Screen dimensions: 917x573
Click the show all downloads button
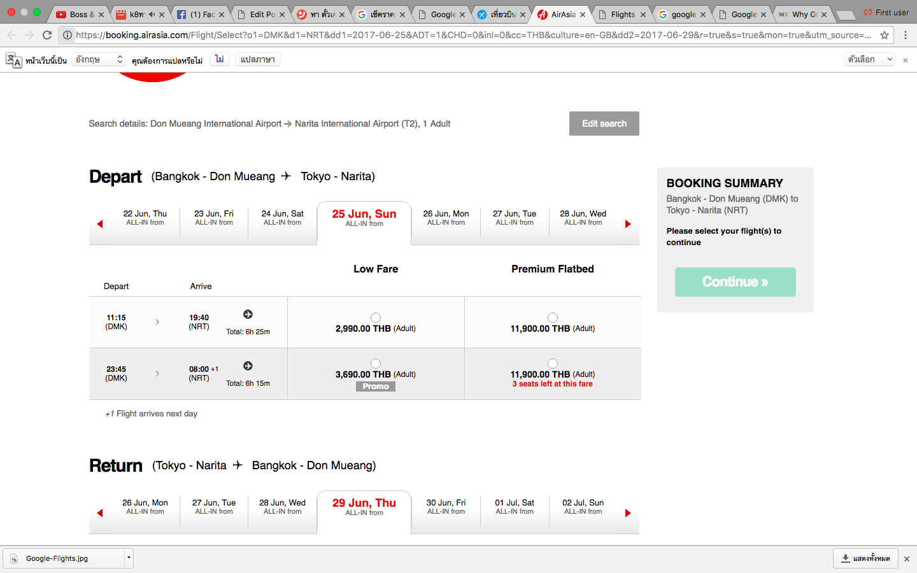point(865,558)
